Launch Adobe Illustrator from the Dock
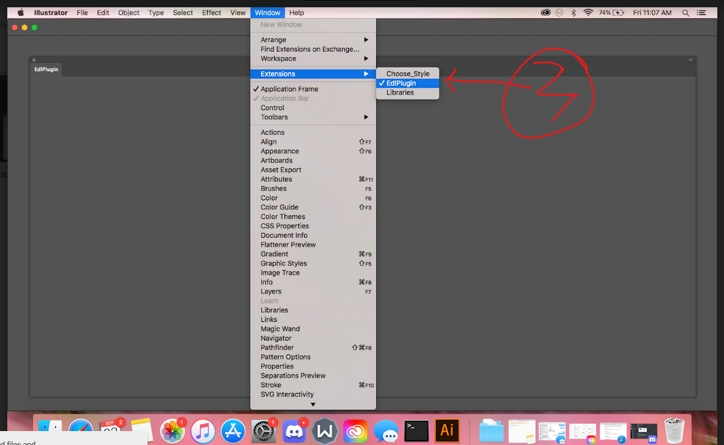724x445 pixels. 447,430
